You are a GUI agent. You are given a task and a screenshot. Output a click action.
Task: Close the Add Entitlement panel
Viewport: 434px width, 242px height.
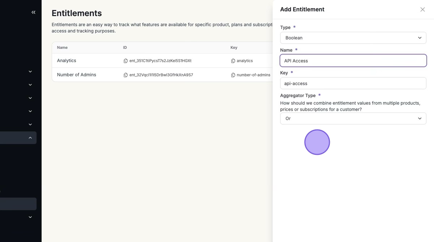pos(422,9)
